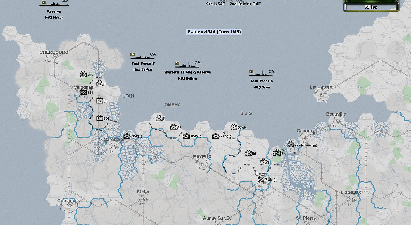Select Western TF HQ HMS Bellona cruiser
411x225 pixels.
187,64
